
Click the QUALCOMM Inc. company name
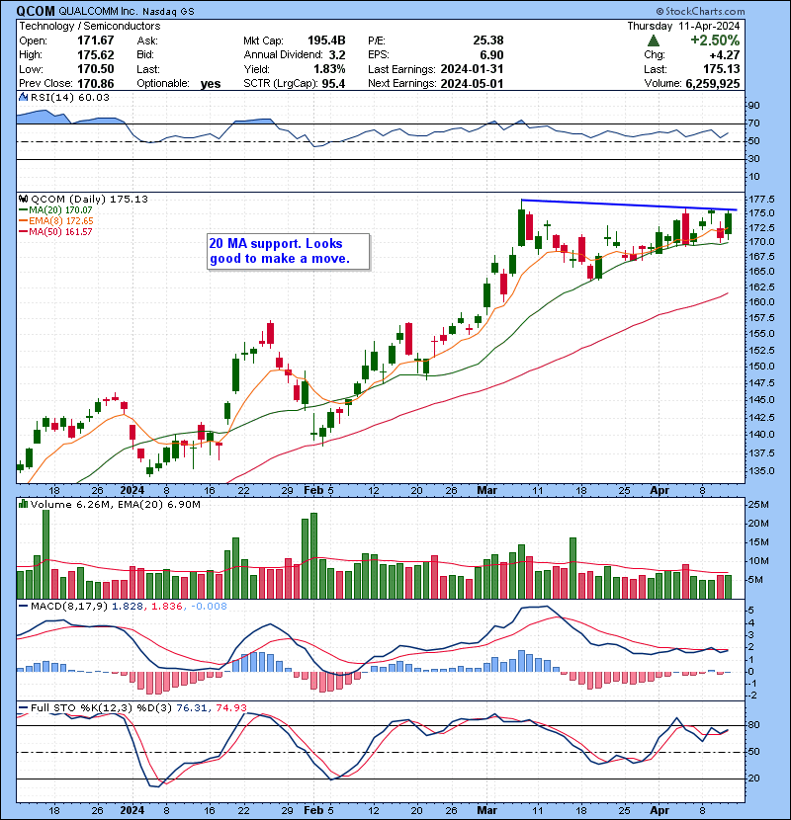pos(97,11)
